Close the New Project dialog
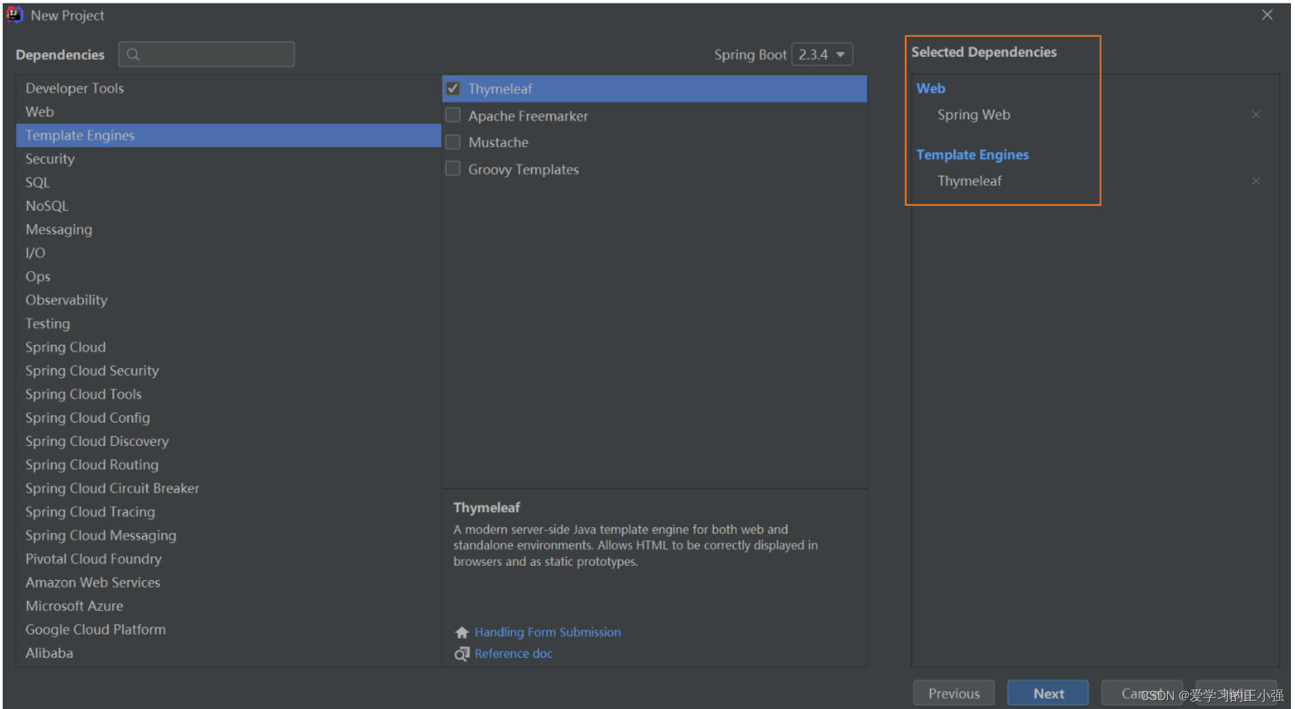The image size is (1295, 709). click(1267, 15)
